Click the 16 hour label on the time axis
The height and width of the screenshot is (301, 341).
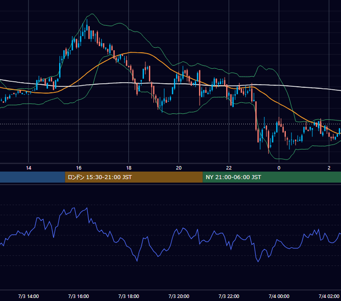[79, 168]
